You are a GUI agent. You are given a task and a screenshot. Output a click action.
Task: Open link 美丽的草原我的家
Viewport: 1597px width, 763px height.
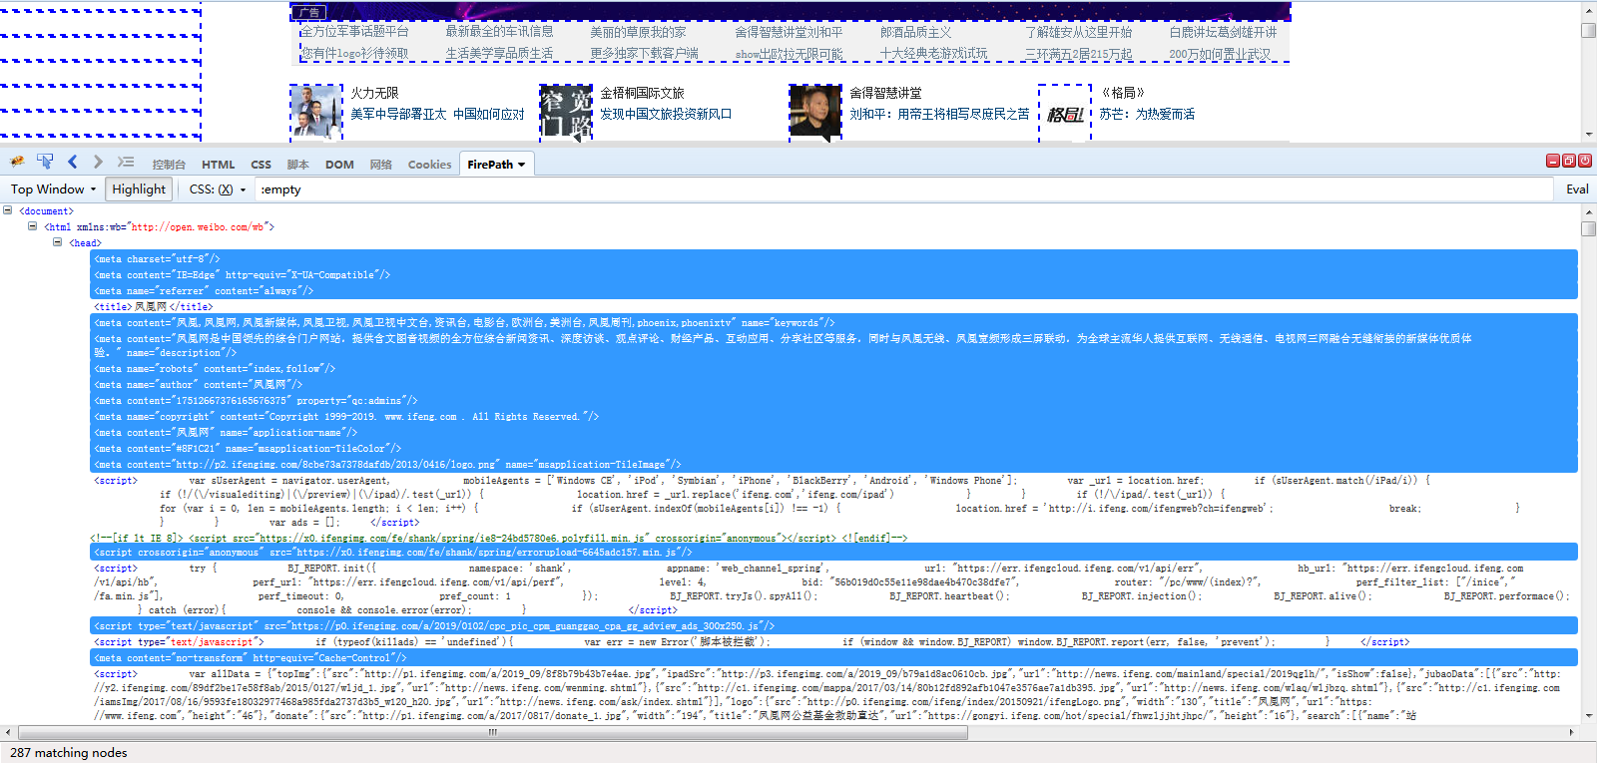[638, 32]
